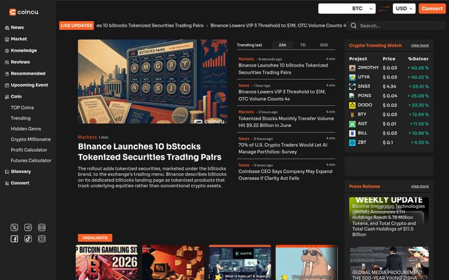Open Tokenized Stocks Monthly Transfer Volume story

pyautogui.click(x=286, y=122)
